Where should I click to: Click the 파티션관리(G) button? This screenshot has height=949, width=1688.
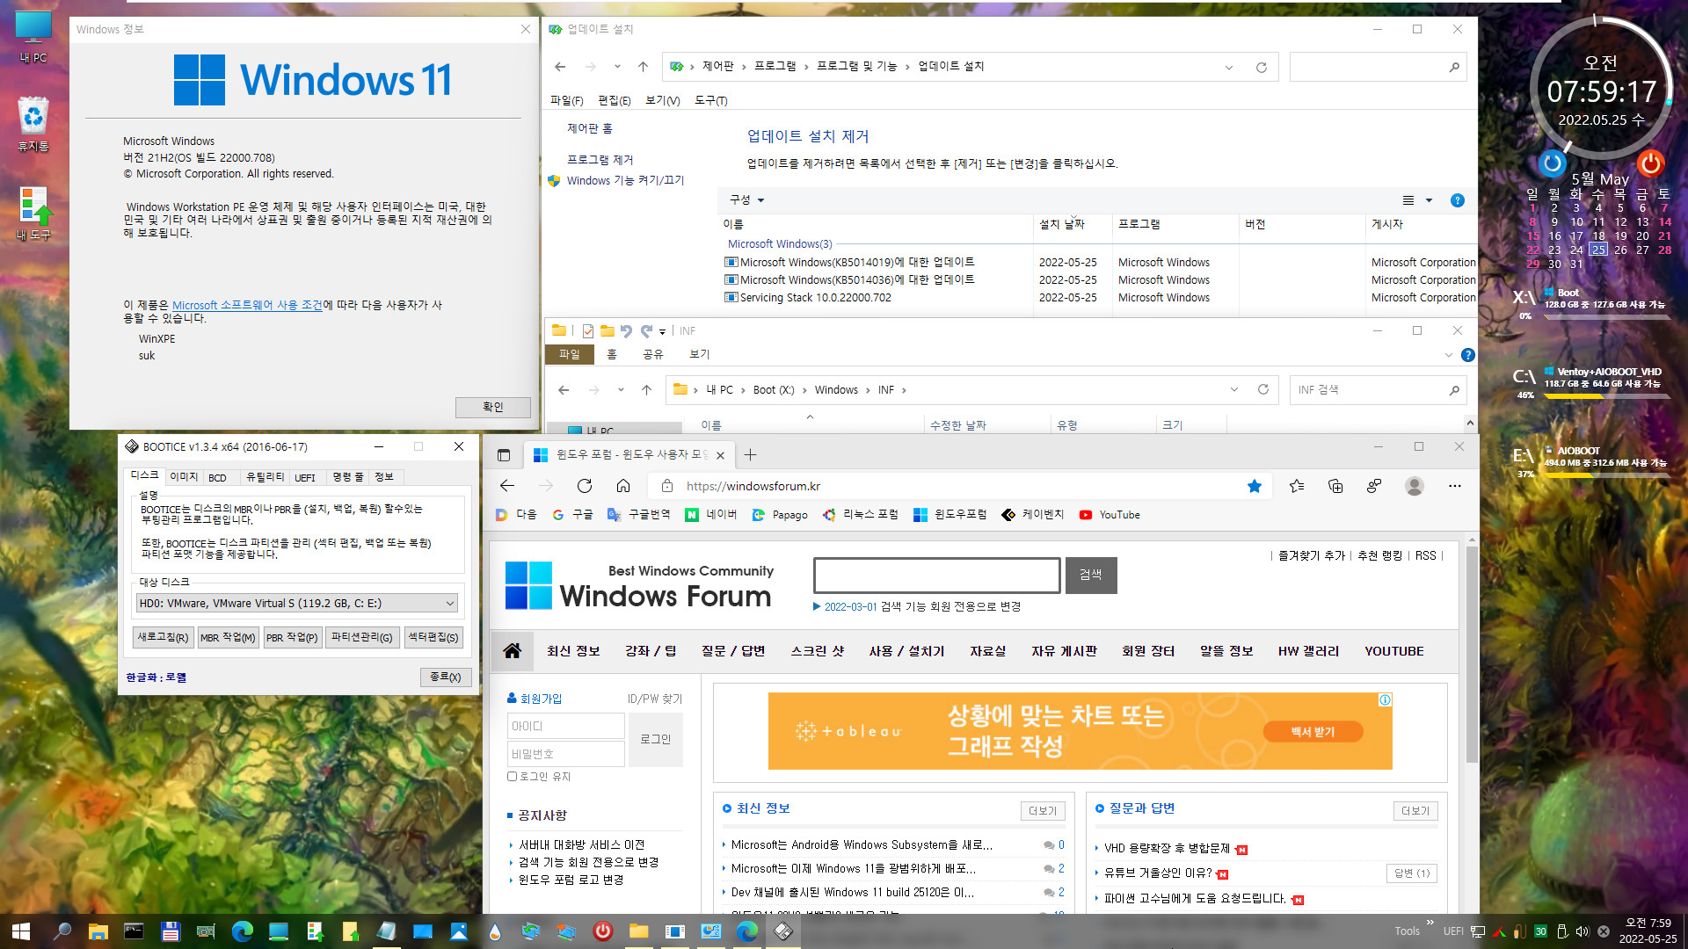point(361,638)
